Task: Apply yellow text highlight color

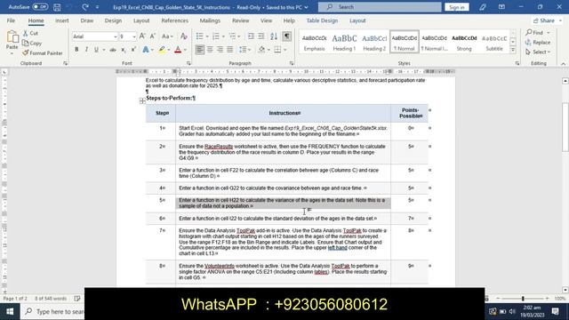Action: point(162,50)
